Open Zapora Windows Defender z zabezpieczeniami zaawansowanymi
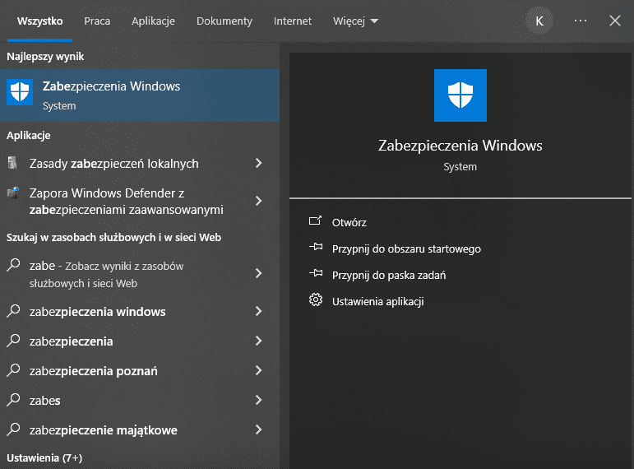The height and width of the screenshot is (469, 634). (140, 201)
